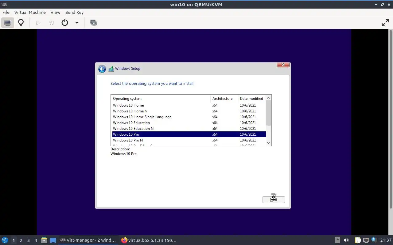Image resolution: width=393 pixels, height=245 pixels.
Task: Click the Date modified column header
Action: click(252, 99)
